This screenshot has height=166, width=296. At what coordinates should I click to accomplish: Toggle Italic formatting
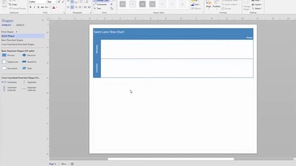tap(34, 7)
